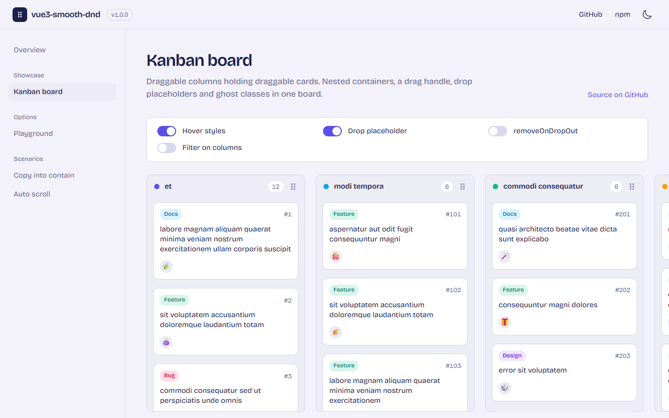This screenshot has width=669, height=418.
Task: Open the Auto scroll scenario
Action: click(62, 194)
